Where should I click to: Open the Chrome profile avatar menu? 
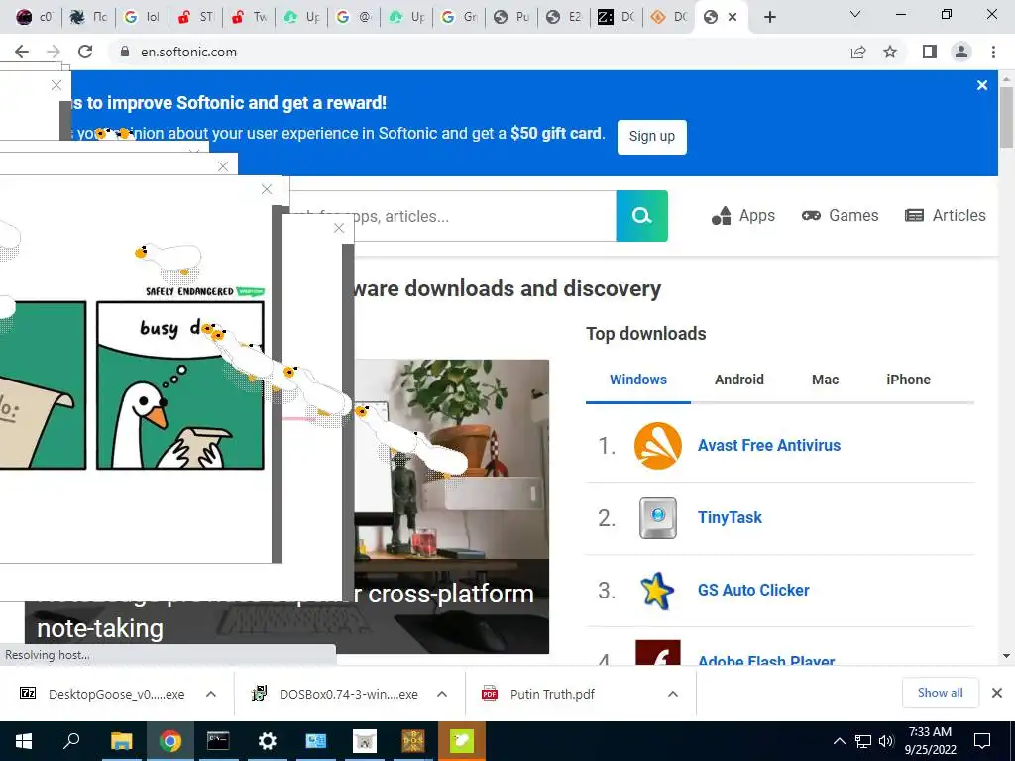click(x=961, y=52)
